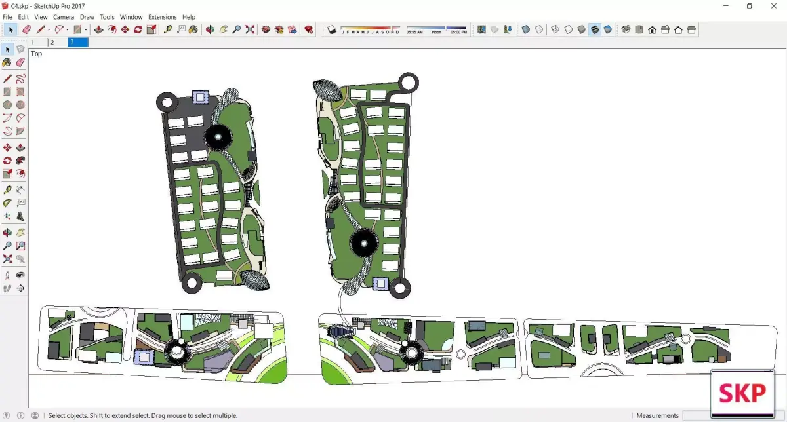Click Photo Textures icon

508,29
